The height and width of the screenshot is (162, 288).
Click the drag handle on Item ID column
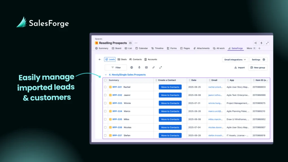point(254,80)
